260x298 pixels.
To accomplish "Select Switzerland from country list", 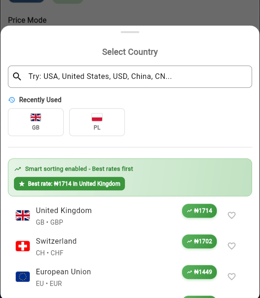I will (x=130, y=246).
